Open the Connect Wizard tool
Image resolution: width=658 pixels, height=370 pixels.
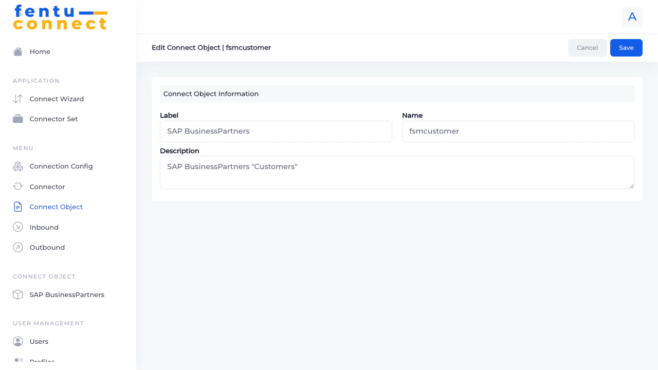[17, 99]
